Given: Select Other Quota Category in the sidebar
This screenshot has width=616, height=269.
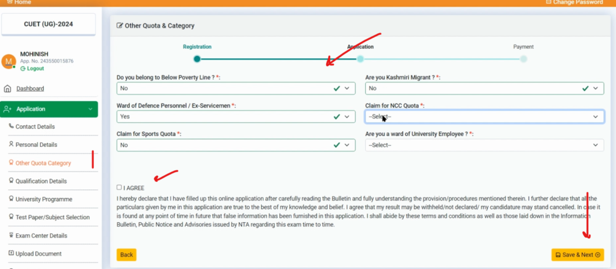Looking at the screenshot, I should tap(43, 163).
